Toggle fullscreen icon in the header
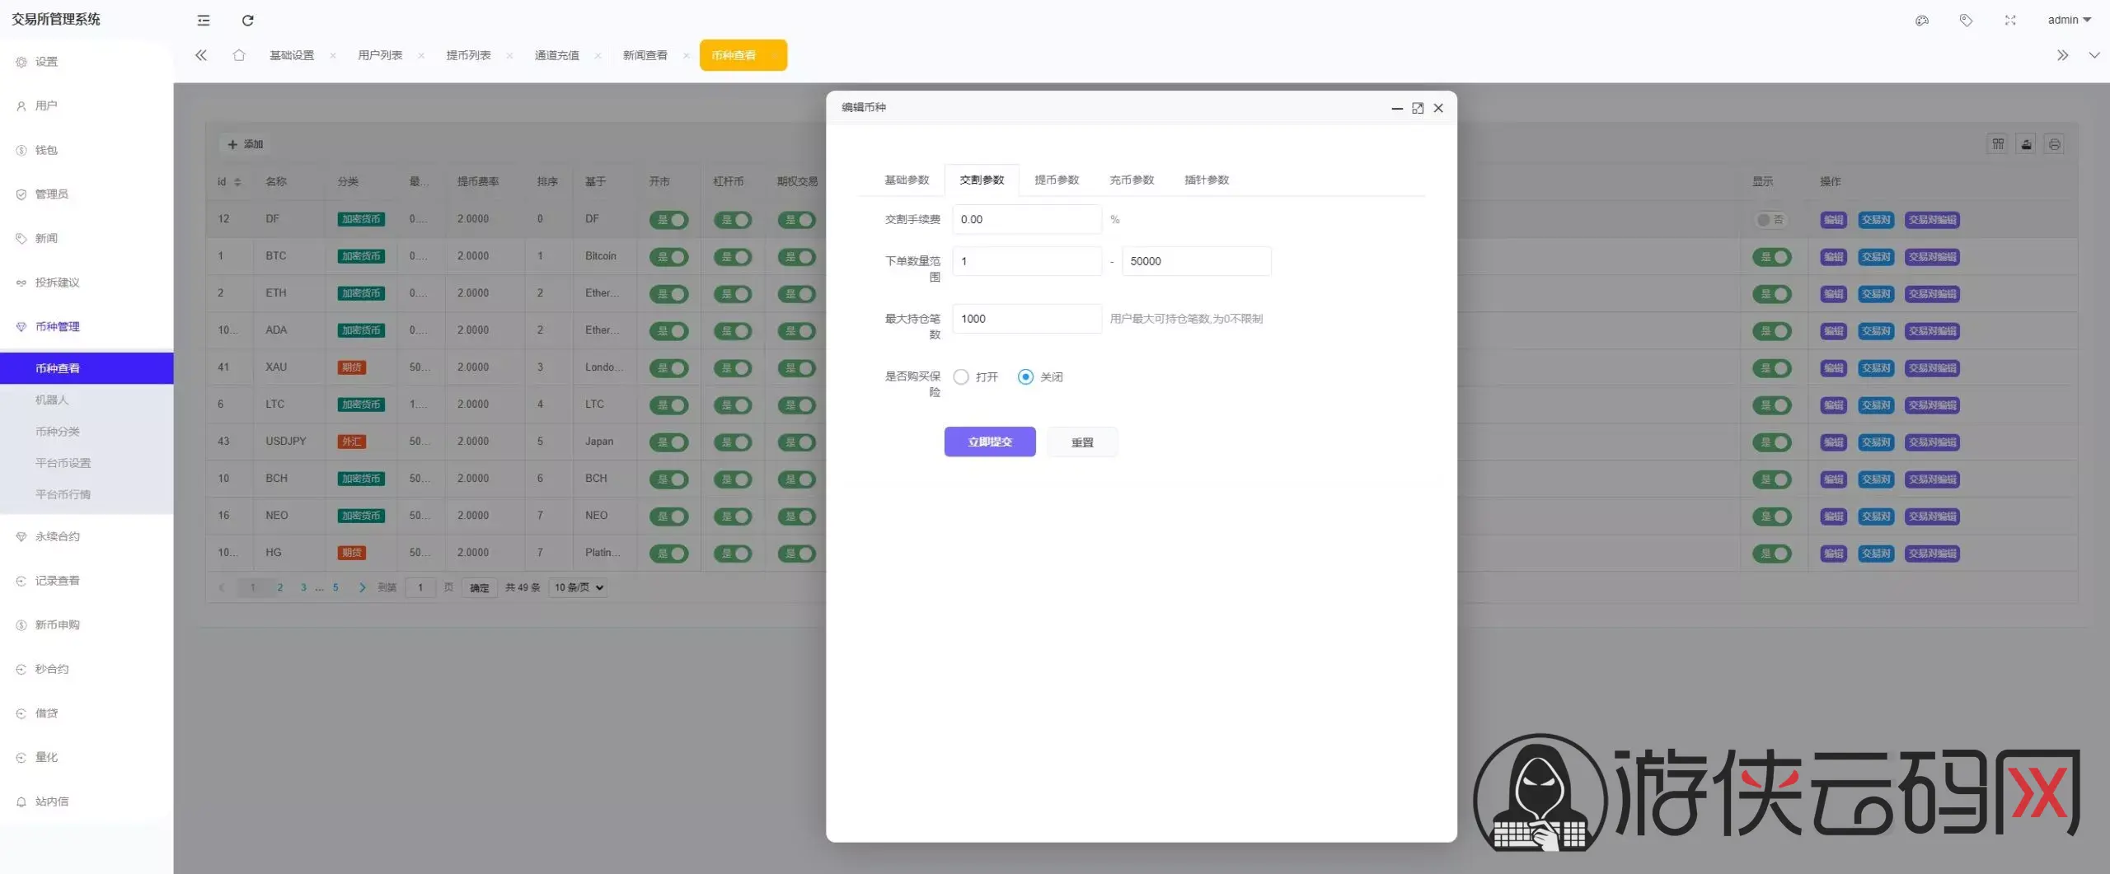2110x874 pixels. [x=2010, y=21]
